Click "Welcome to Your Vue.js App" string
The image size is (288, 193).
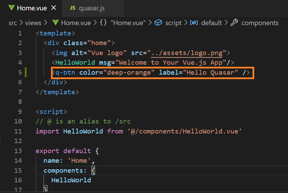(x=171, y=63)
